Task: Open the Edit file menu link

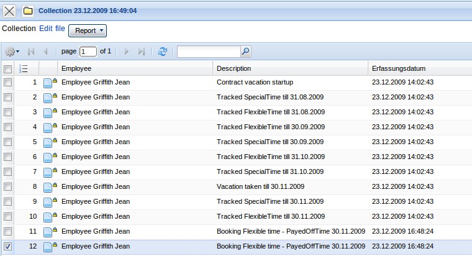Action: (52, 29)
